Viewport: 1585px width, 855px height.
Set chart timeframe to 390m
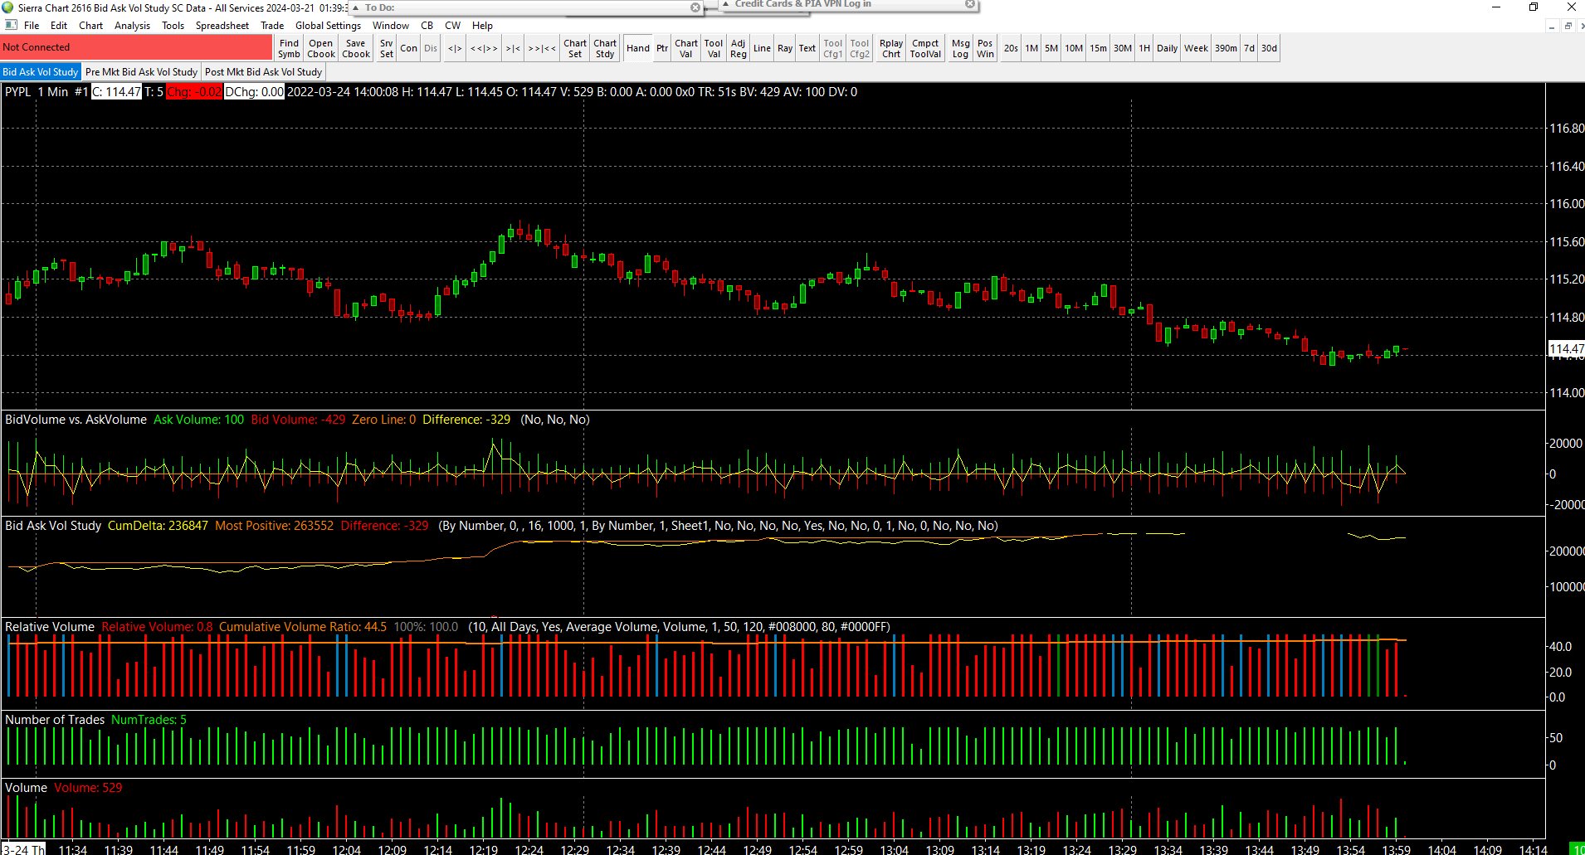point(1227,48)
